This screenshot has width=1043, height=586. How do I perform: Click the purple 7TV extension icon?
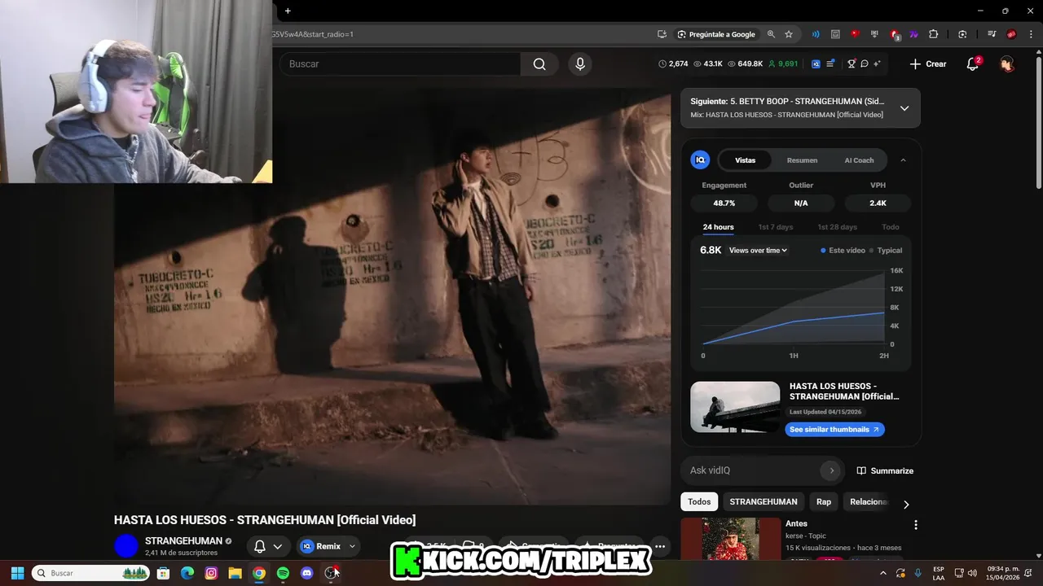[x=914, y=34]
